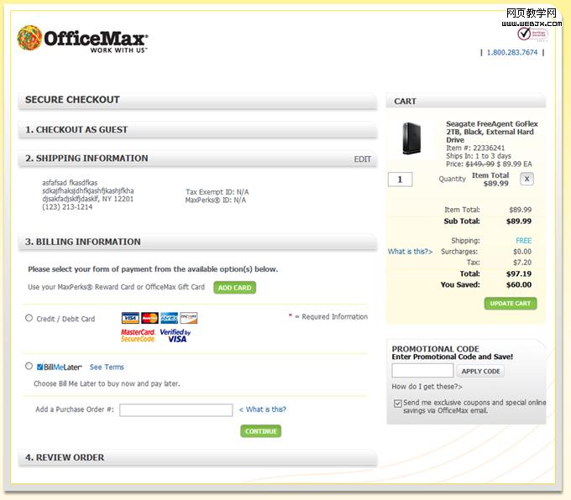Expand the Checkout As Guest section
The width and height of the screenshot is (571, 500).
197,130
